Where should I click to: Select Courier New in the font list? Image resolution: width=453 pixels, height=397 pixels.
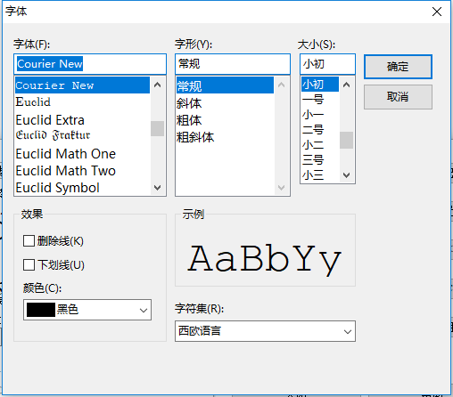point(82,85)
